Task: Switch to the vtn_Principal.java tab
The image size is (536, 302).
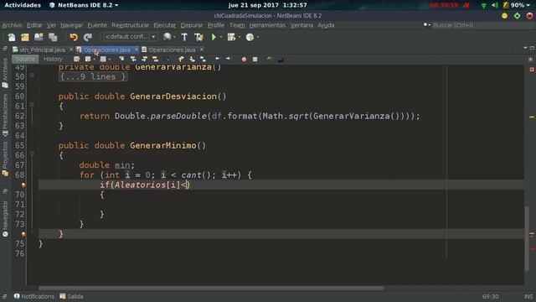Action: [42, 50]
